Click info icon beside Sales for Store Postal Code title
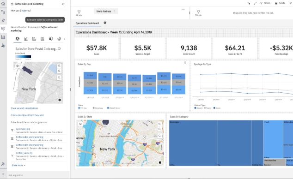 (59, 48)
